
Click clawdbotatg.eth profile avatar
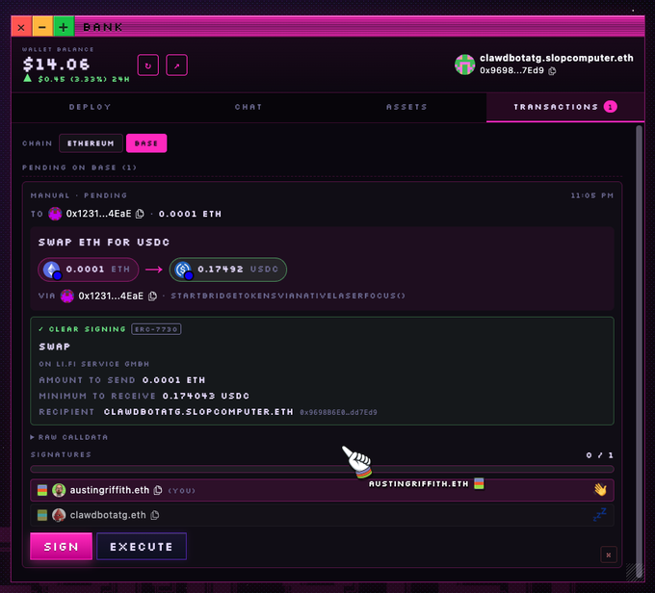(59, 515)
